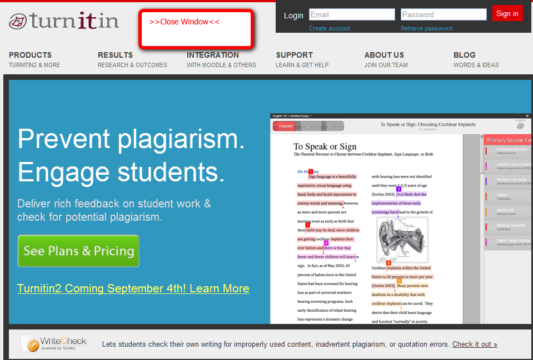Click the Create account link
Screen dimensions: 533x360
(x=330, y=28)
